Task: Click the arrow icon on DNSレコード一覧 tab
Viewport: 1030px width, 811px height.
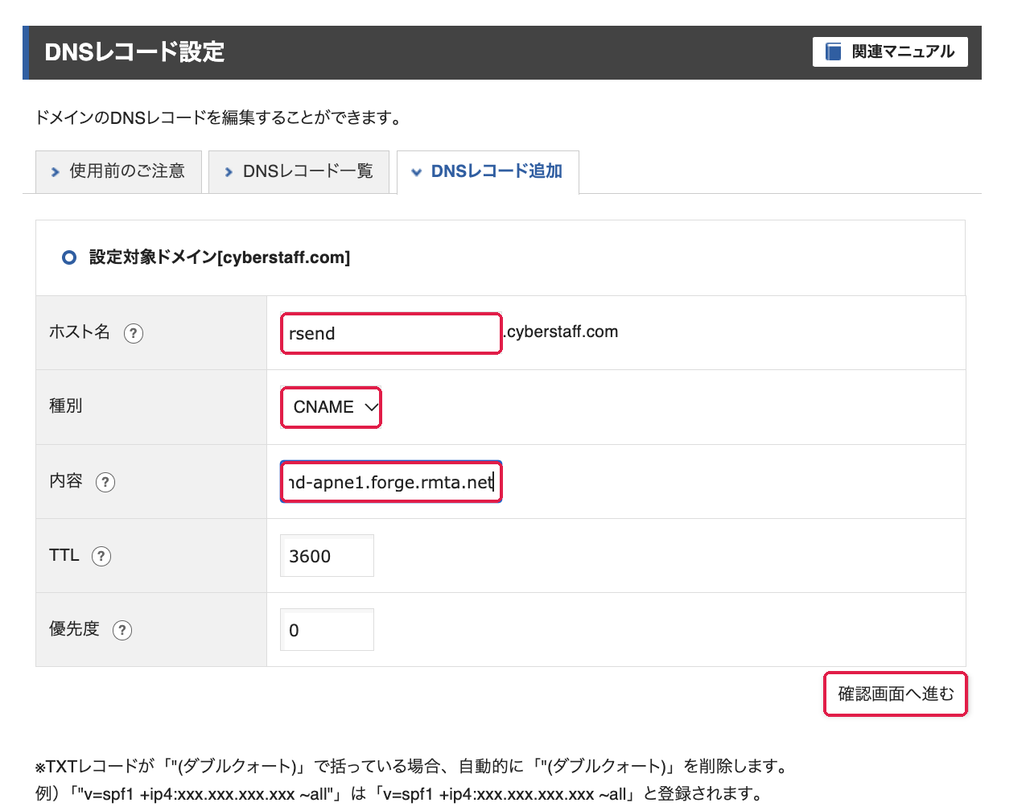Action: [229, 172]
